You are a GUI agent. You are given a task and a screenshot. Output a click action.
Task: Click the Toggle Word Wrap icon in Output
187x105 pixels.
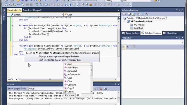tap(105, 88)
